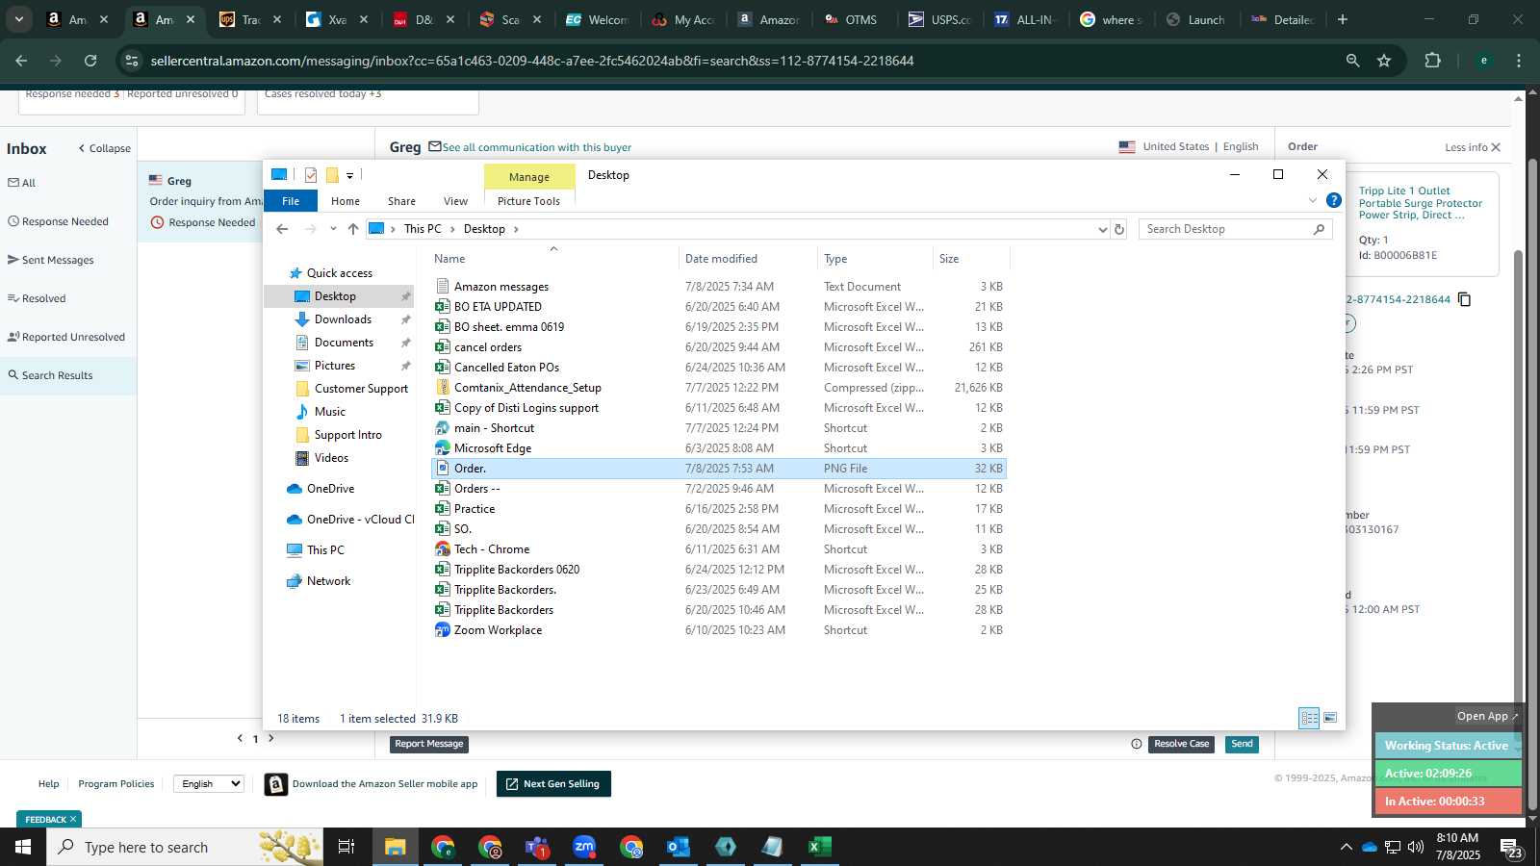
Task: Collapse the Inbox sidebar
Action: [104, 148]
